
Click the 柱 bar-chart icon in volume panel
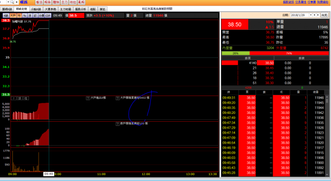tap(26, 98)
